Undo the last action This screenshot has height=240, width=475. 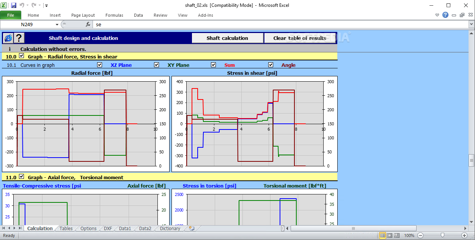tap(22, 5)
